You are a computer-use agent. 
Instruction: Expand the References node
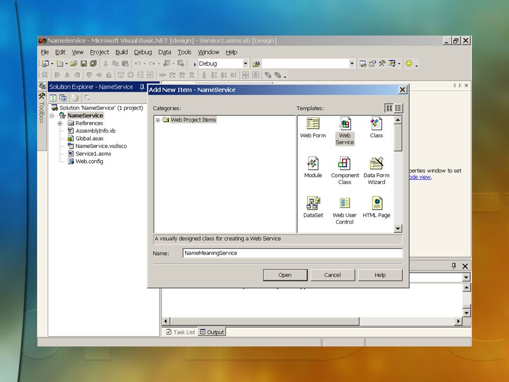tap(60, 124)
